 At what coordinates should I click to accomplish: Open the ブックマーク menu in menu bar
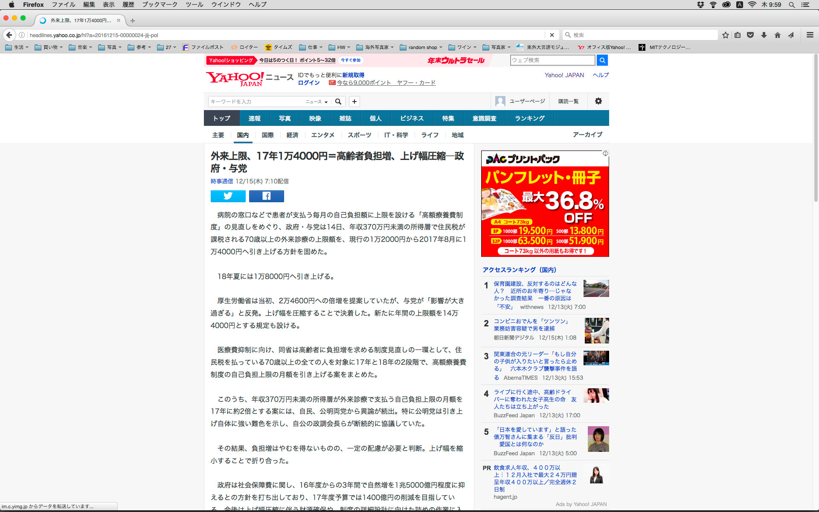pos(160,4)
